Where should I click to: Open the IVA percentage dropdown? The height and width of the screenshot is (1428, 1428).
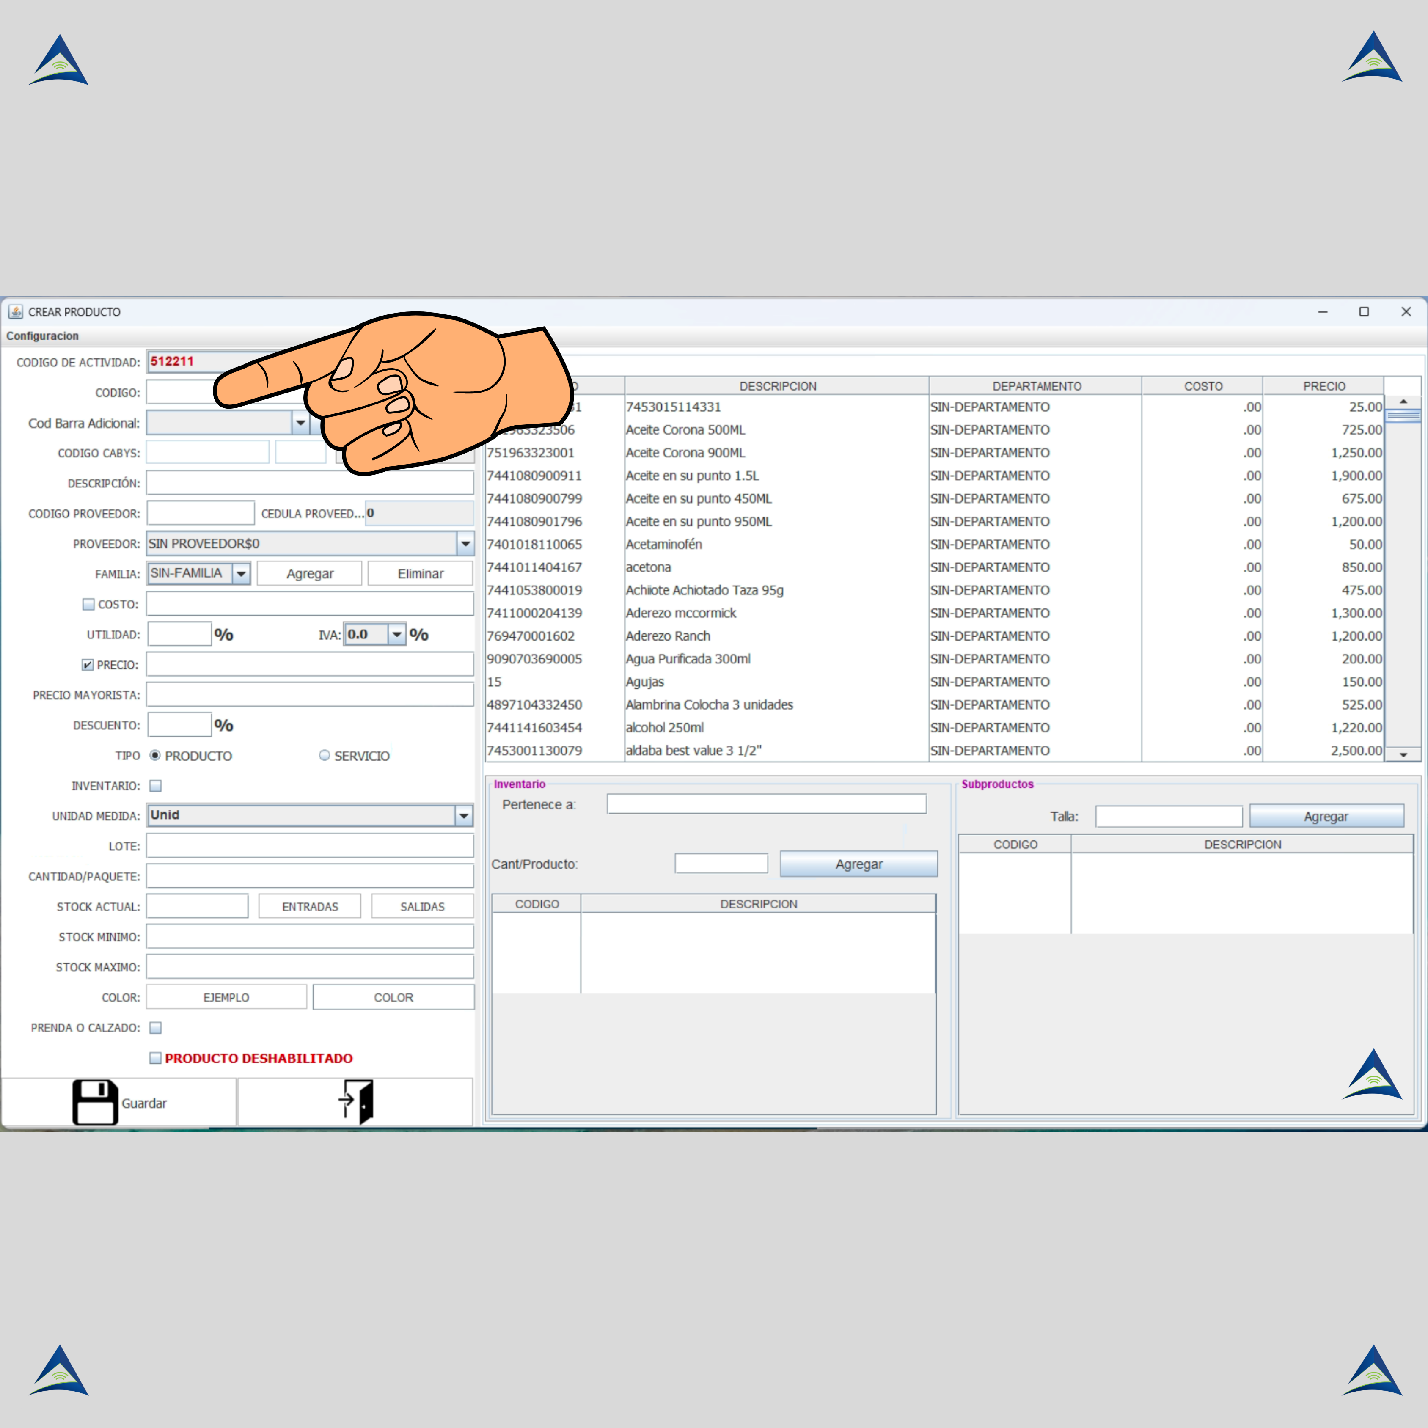coord(397,634)
